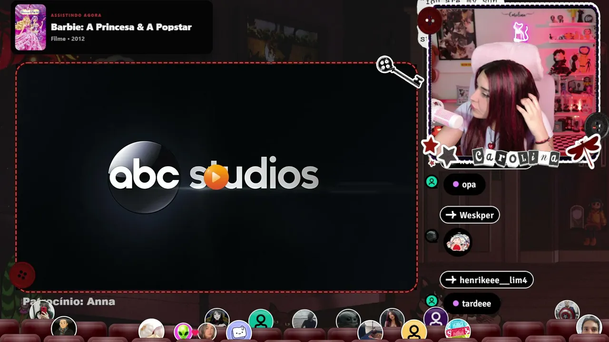609x342 pixels.
Task: Click the Captain America shield avatar
Action: click(x=567, y=312)
